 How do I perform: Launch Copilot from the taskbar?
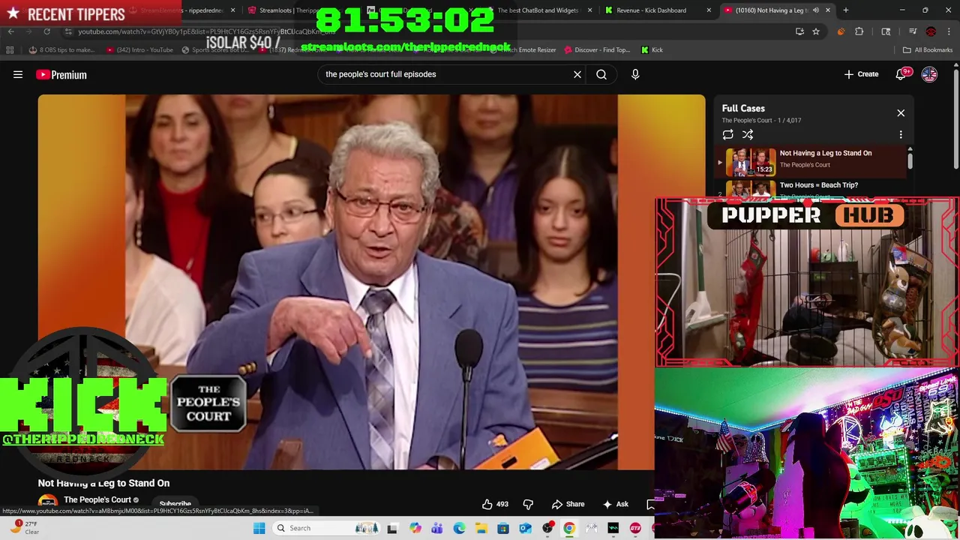415,528
